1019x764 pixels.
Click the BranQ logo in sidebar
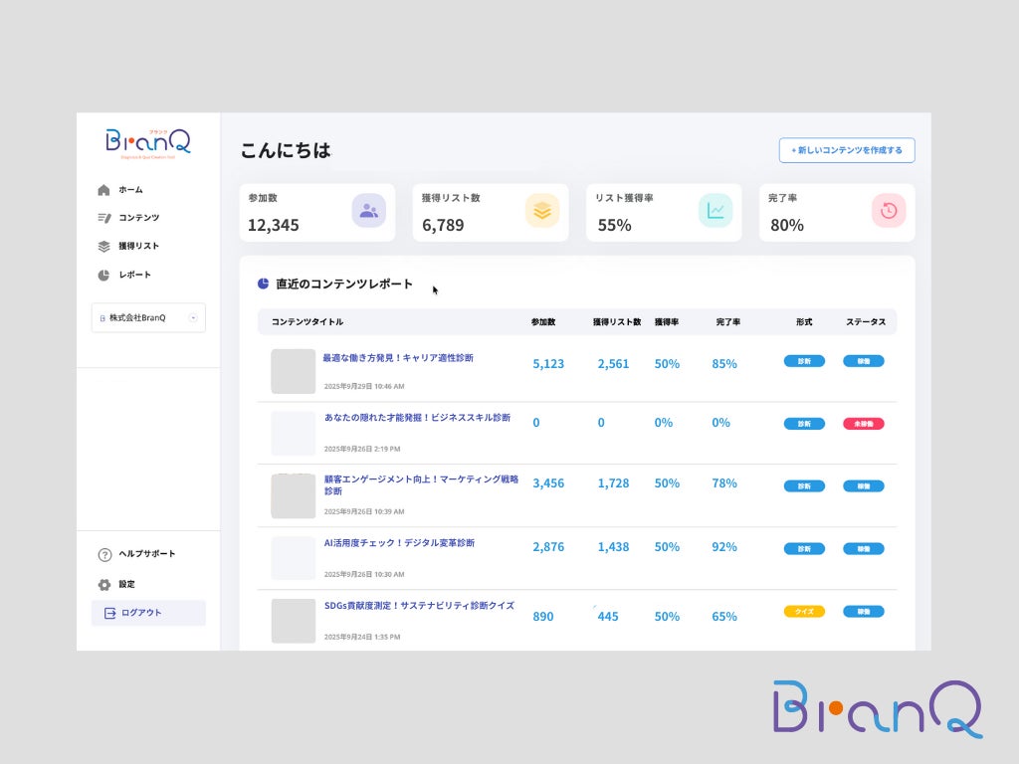click(148, 143)
